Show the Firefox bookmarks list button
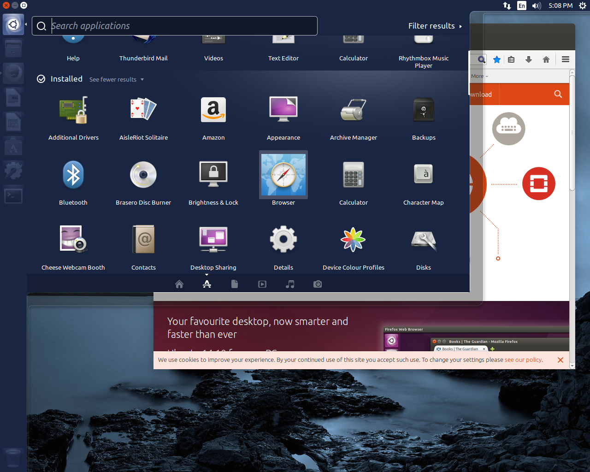Viewport: 590px width, 472px height. click(x=511, y=59)
